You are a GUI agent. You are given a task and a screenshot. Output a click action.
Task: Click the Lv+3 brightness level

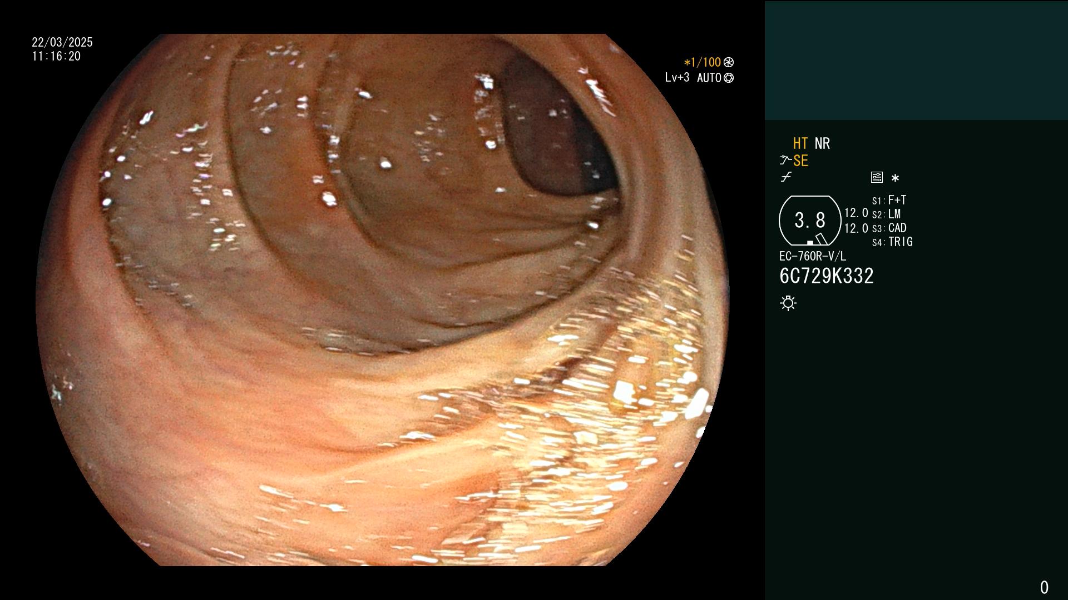click(x=677, y=78)
